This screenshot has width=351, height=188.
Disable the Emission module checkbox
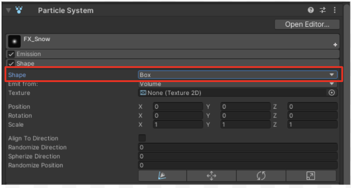(12, 54)
